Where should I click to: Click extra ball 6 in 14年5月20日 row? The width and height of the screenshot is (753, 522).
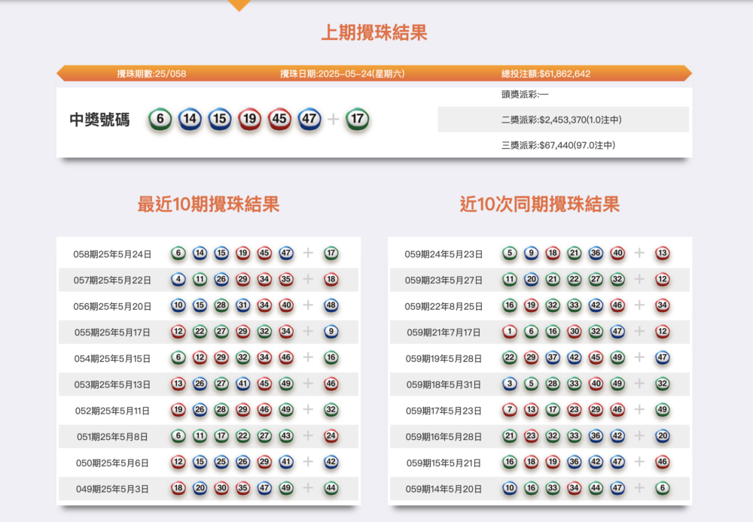[x=663, y=488]
